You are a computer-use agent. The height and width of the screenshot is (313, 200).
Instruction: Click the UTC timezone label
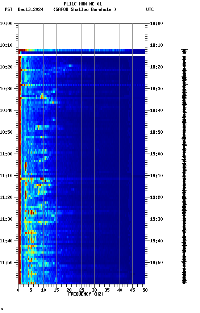pyautogui.click(x=150, y=9)
